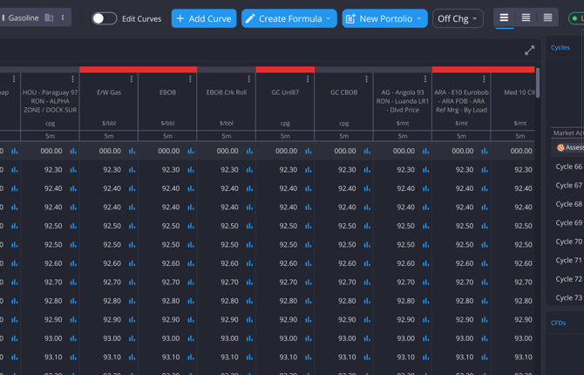
Task: Open chart icon for EBOB 92.30 row
Action: 191,169
